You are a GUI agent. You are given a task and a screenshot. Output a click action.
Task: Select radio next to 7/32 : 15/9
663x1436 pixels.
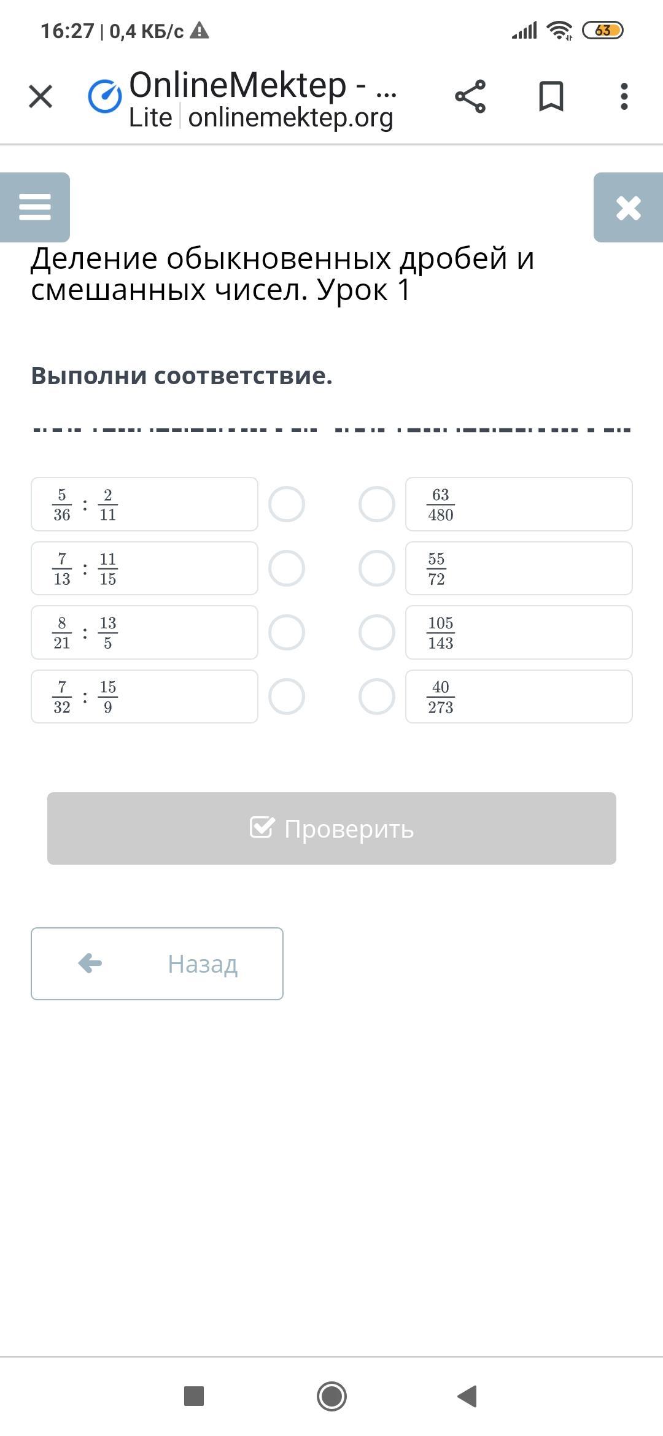click(x=287, y=697)
